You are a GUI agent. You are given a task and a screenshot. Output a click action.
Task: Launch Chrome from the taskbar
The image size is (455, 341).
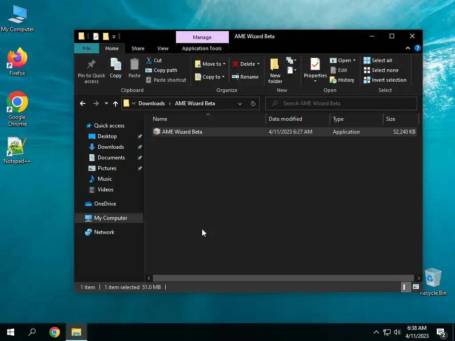[54, 332]
